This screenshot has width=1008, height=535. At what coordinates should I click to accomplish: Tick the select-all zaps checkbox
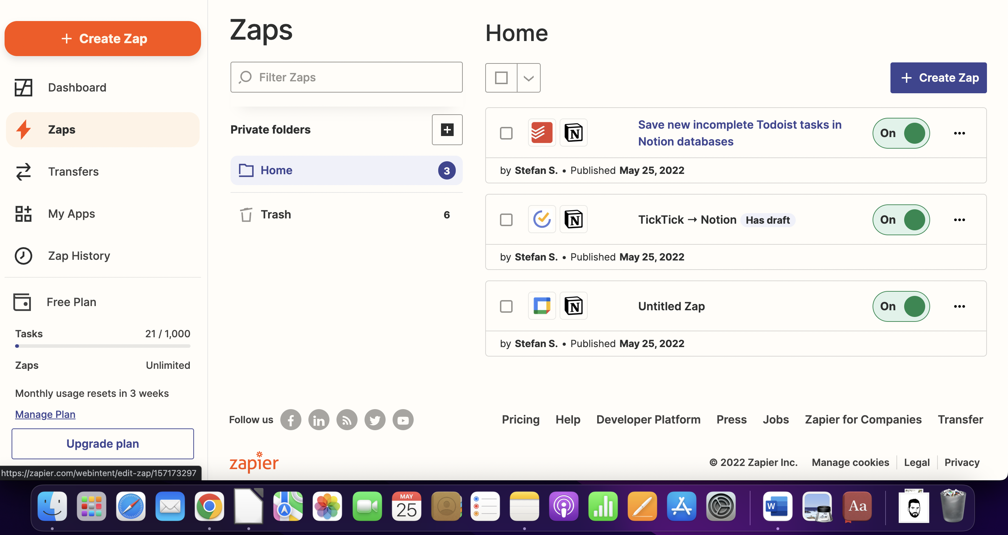[x=501, y=78]
